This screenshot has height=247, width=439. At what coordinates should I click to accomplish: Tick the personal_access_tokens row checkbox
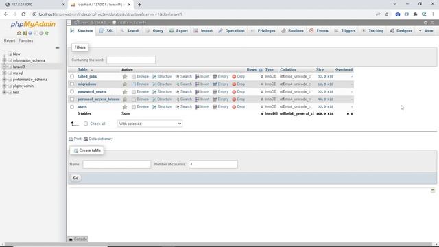pos(72,99)
